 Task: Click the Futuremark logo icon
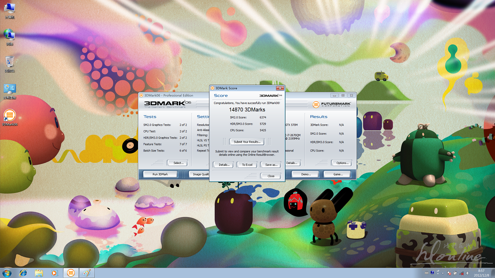[x=316, y=104]
